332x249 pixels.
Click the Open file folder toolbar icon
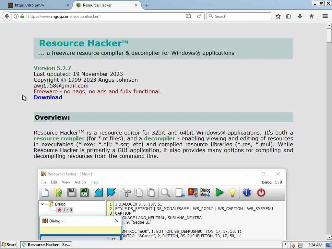58,193
